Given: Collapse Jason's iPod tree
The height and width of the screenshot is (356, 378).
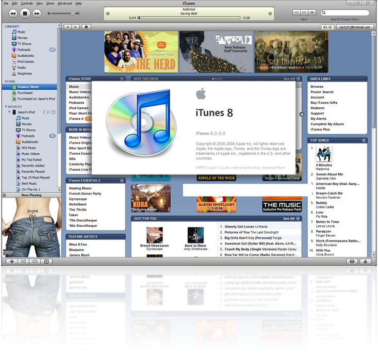Looking at the screenshot, I should click(9, 112).
